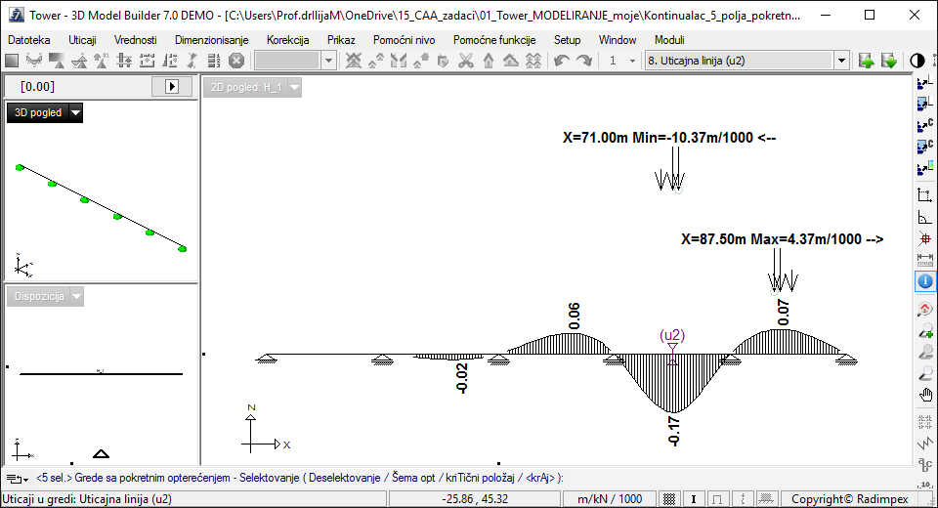Select the pan hand tool

pyautogui.click(x=925, y=395)
